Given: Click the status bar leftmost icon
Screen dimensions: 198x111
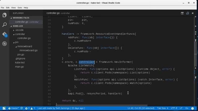Looking at the screenshot, I should (4, 108).
